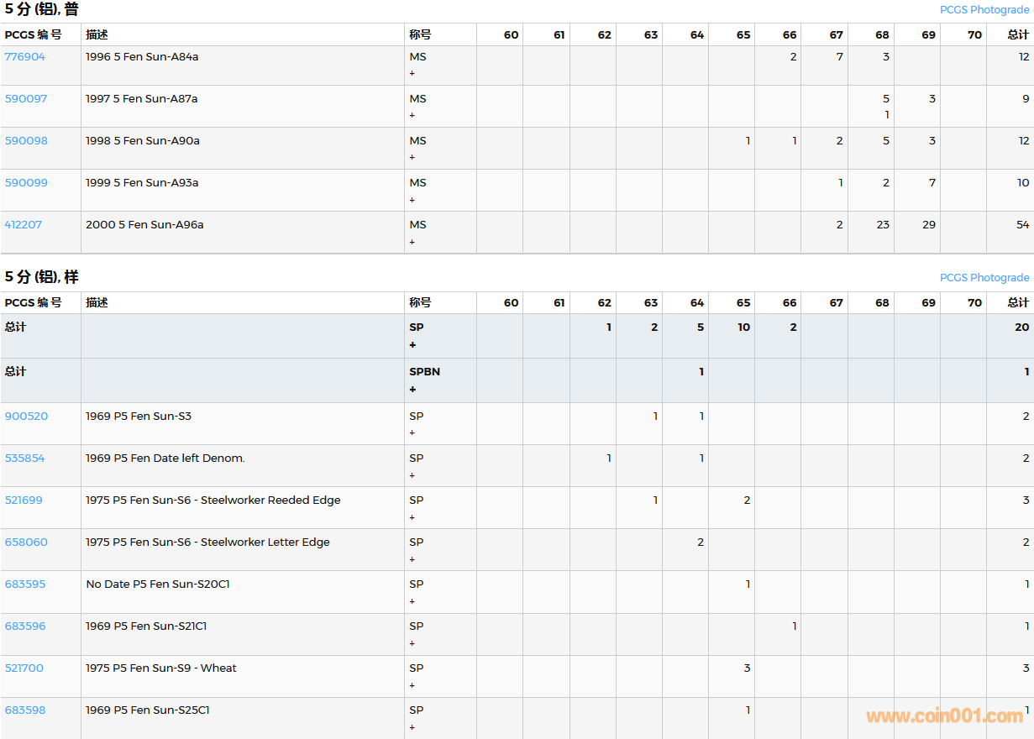Screen dimensions: 1034x739
Task: Open coin entry 412207
Action: click(x=24, y=225)
